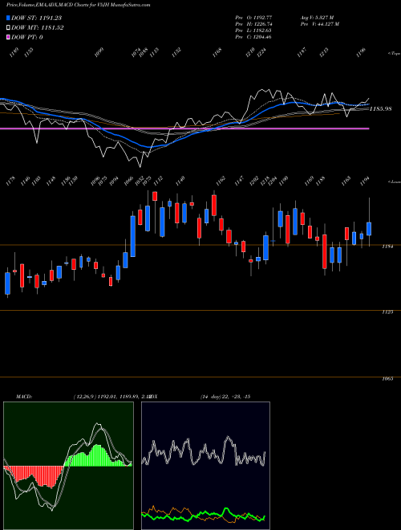Click the 1125 price axis label

[x=387, y=312]
